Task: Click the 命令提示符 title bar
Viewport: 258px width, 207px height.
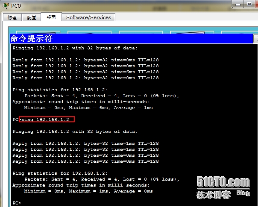Action: 131,38
